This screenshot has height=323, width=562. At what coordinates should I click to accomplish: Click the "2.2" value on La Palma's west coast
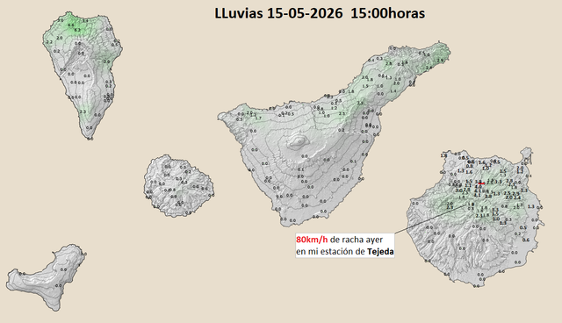click(x=49, y=42)
